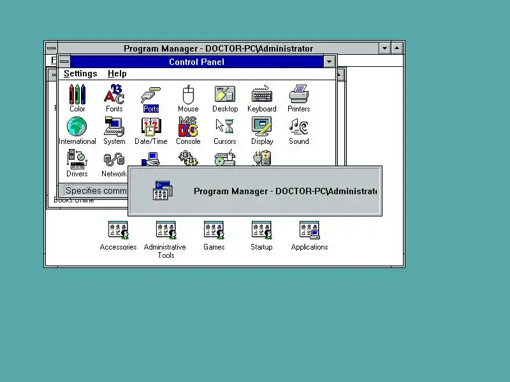Click the 'Specifies comm' status bar text
This screenshot has width=510, height=382.
[x=96, y=190]
